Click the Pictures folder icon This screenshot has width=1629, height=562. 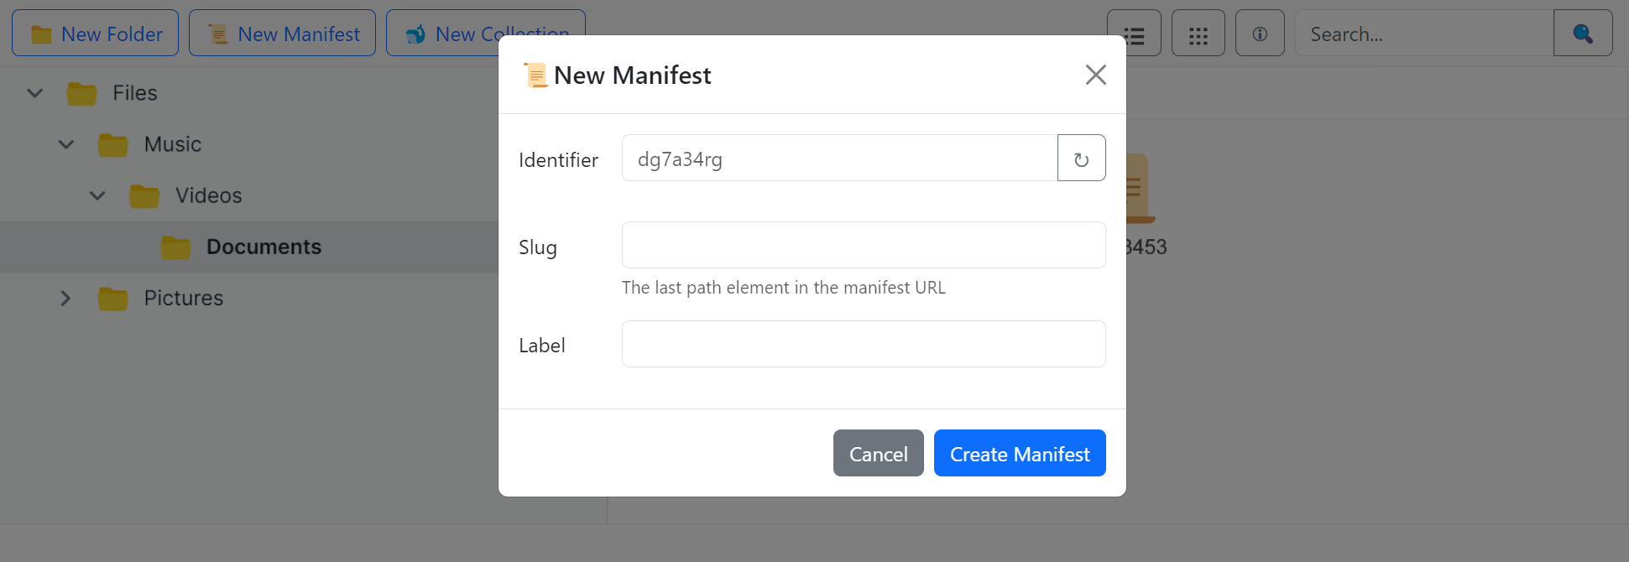click(112, 298)
